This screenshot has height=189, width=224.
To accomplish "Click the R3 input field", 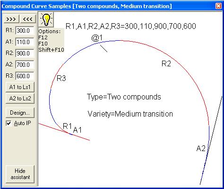I will tap(25, 76).
